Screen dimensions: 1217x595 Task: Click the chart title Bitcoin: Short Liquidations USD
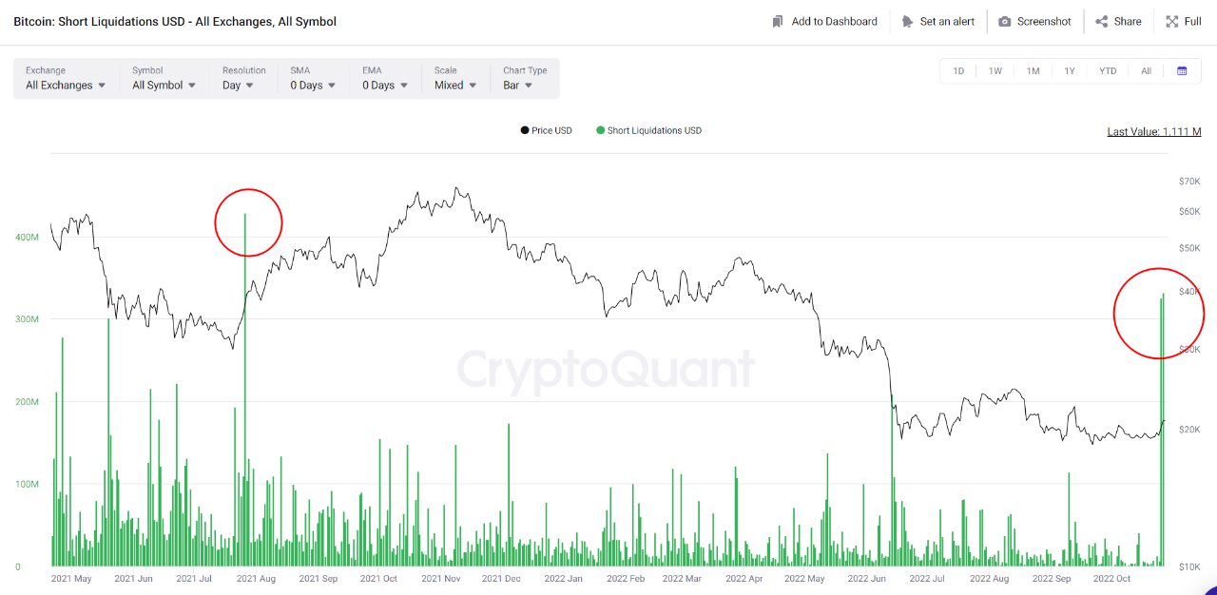tap(173, 21)
